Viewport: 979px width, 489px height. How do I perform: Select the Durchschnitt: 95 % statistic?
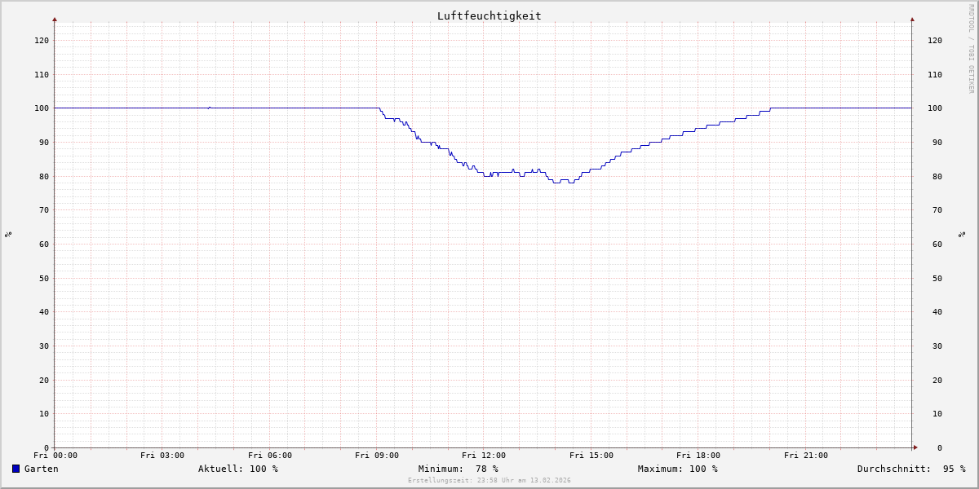(910, 469)
